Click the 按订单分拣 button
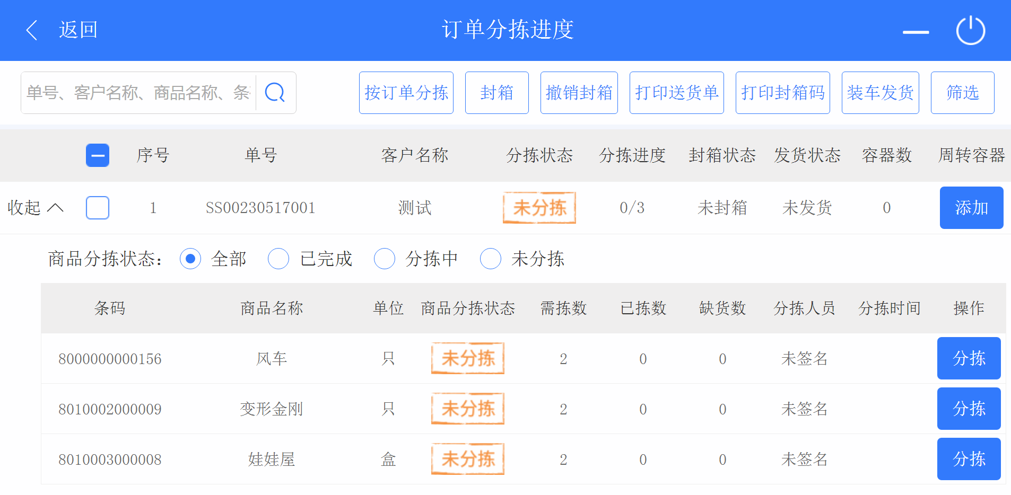The height and width of the screenshot is (495, 1011). (406, 93)
